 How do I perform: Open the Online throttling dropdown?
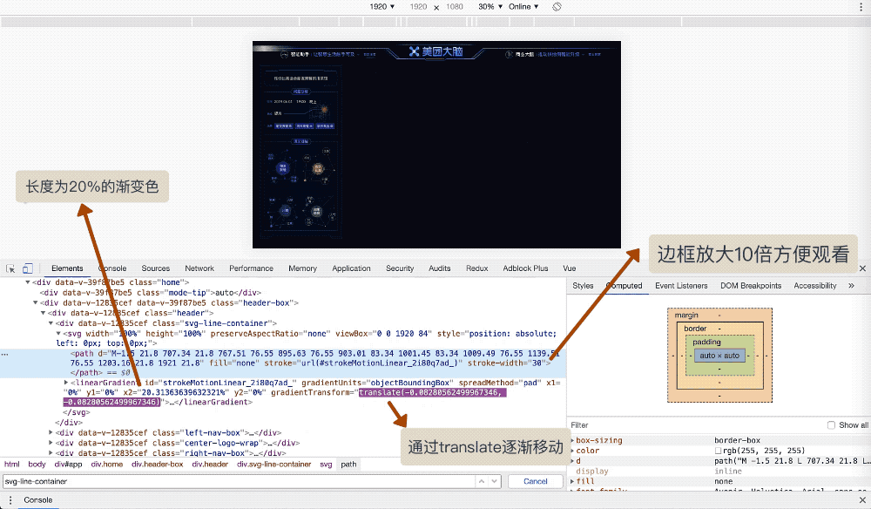point(523,7)
